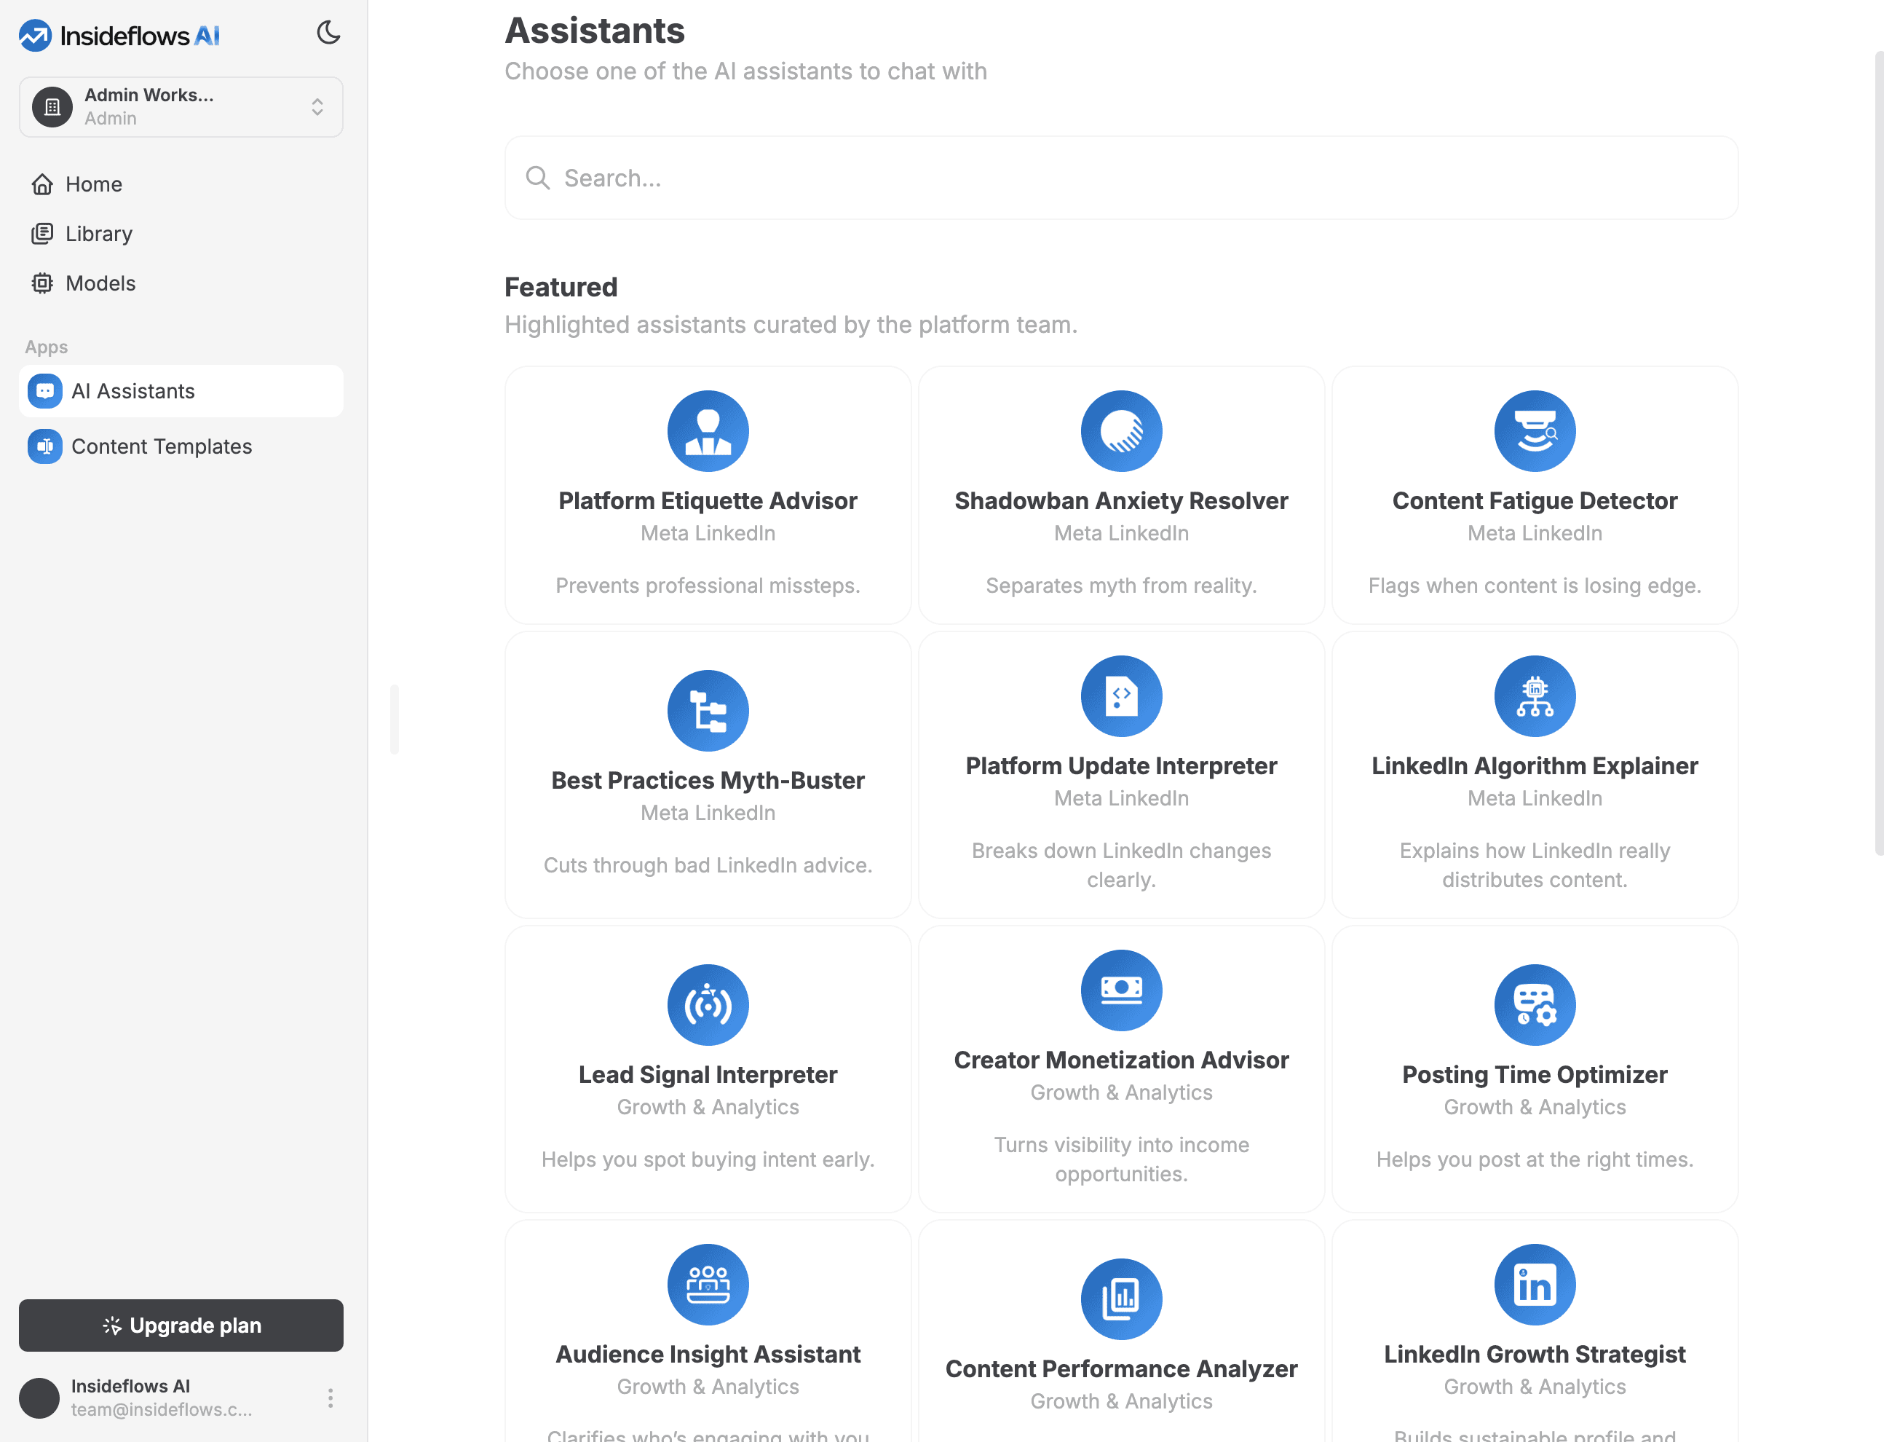The height and width of the screenshot is (1442, 1884).
Task: Go to Home in sidebar
Action: click(x=93, y=184)
